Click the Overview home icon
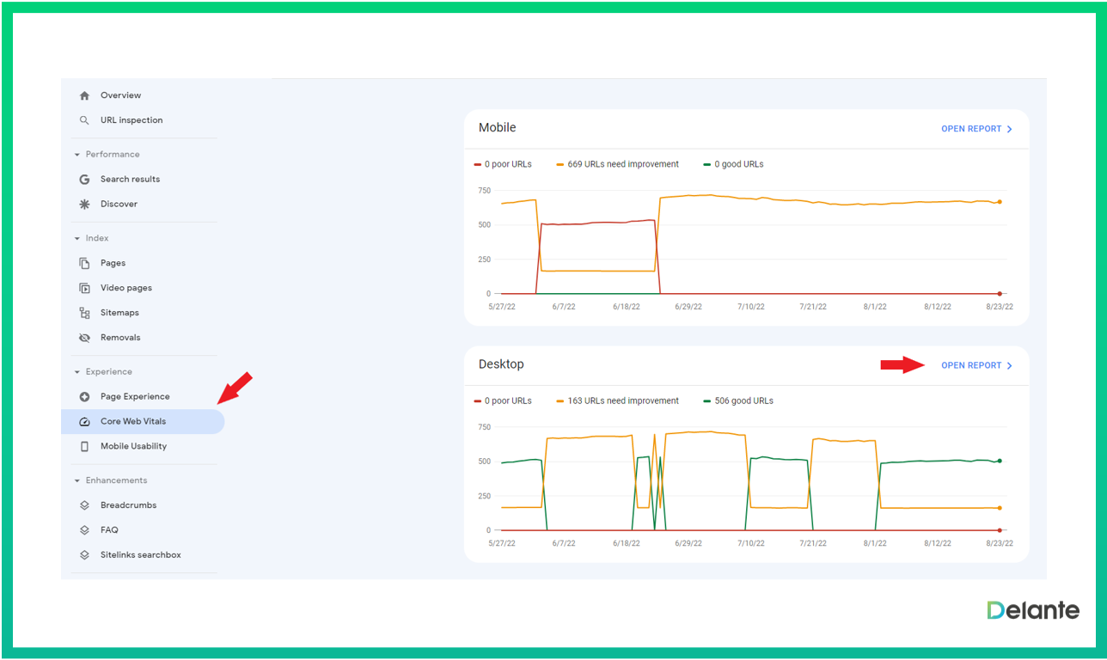This screenshot has height=660, width=1107. (84, 95)
